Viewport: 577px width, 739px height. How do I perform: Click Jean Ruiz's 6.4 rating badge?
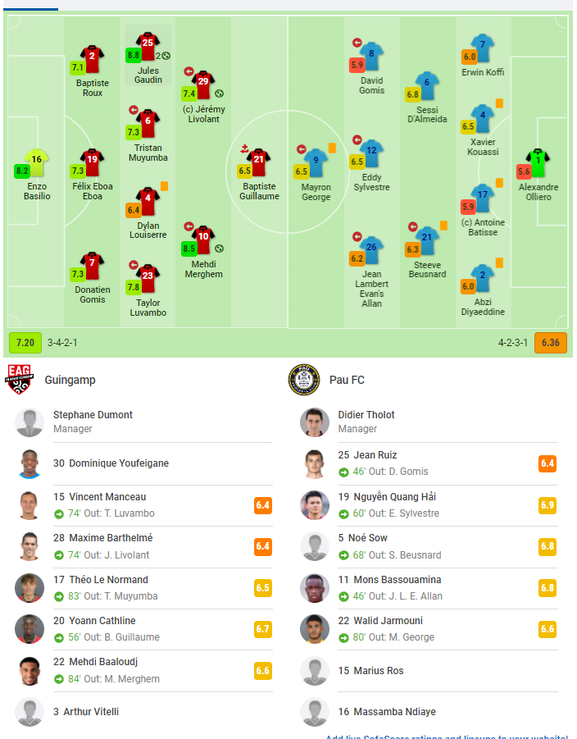547,463
